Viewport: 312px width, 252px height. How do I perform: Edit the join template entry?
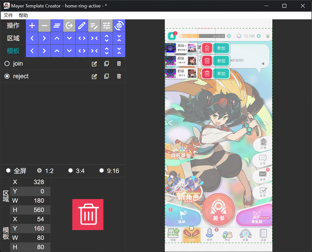94,64
